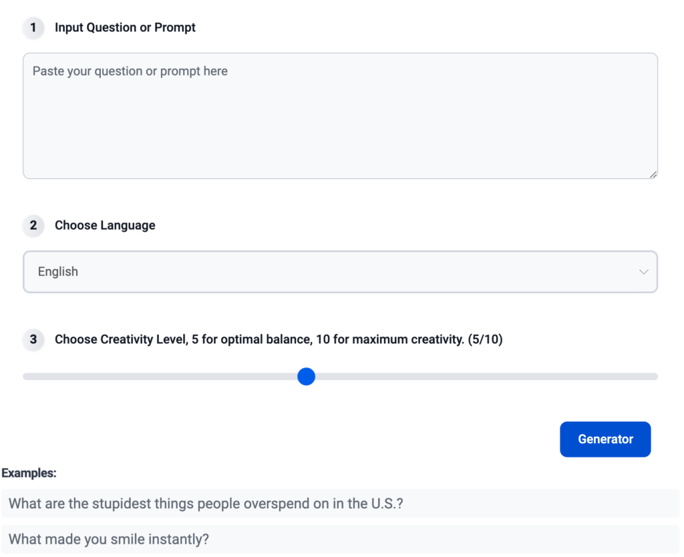Click the Choose Language label
Viewport: 684px width, 557px height.
coord(104,226)
